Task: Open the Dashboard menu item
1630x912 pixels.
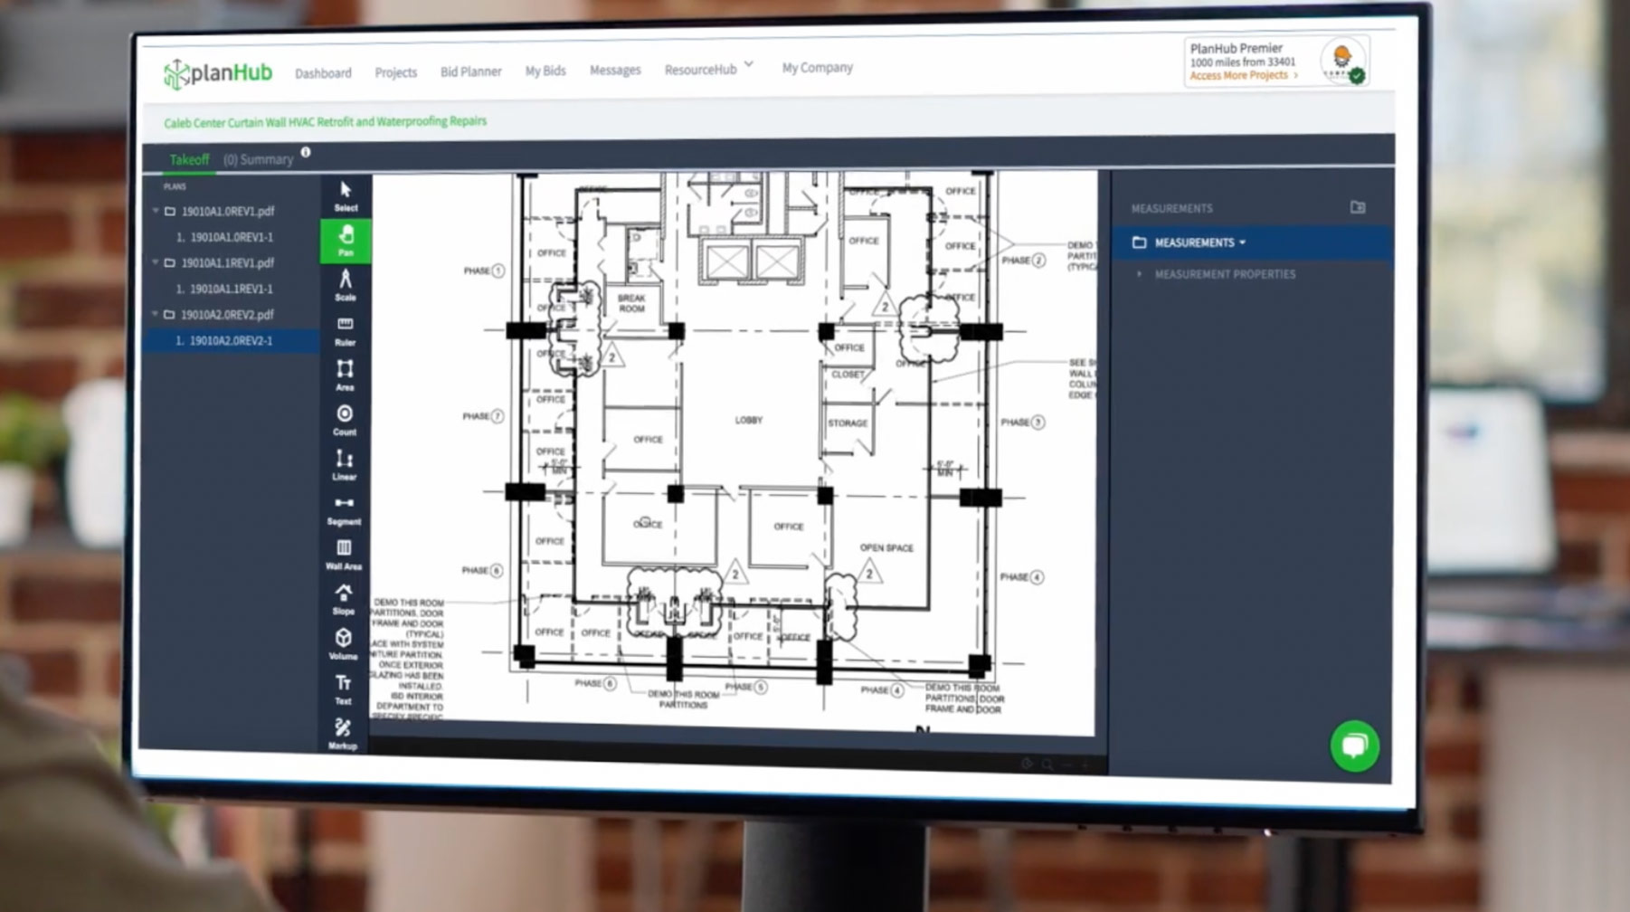Action: coord(323,72)
